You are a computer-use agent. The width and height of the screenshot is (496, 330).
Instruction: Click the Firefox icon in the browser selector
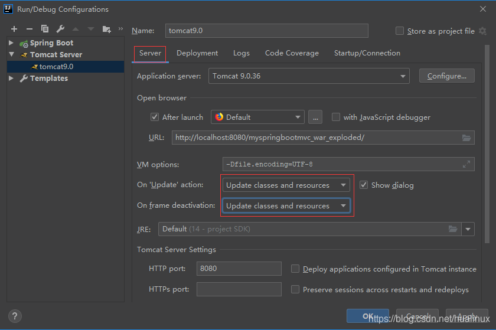click(219, 117)
